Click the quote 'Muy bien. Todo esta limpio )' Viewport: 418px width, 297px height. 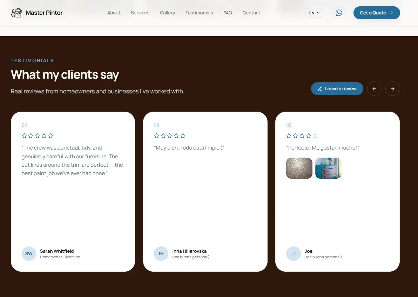click(x=189, y=147)
